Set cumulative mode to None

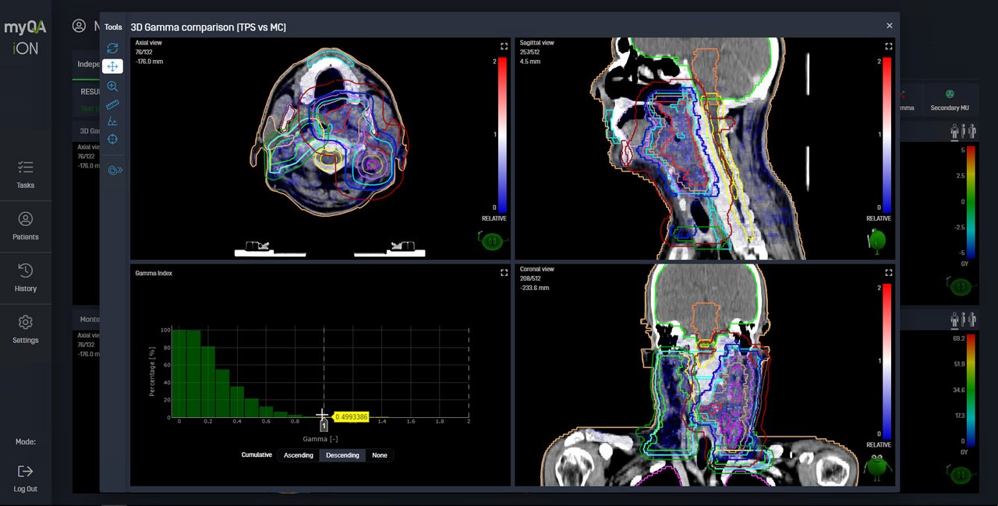[380, 455]
